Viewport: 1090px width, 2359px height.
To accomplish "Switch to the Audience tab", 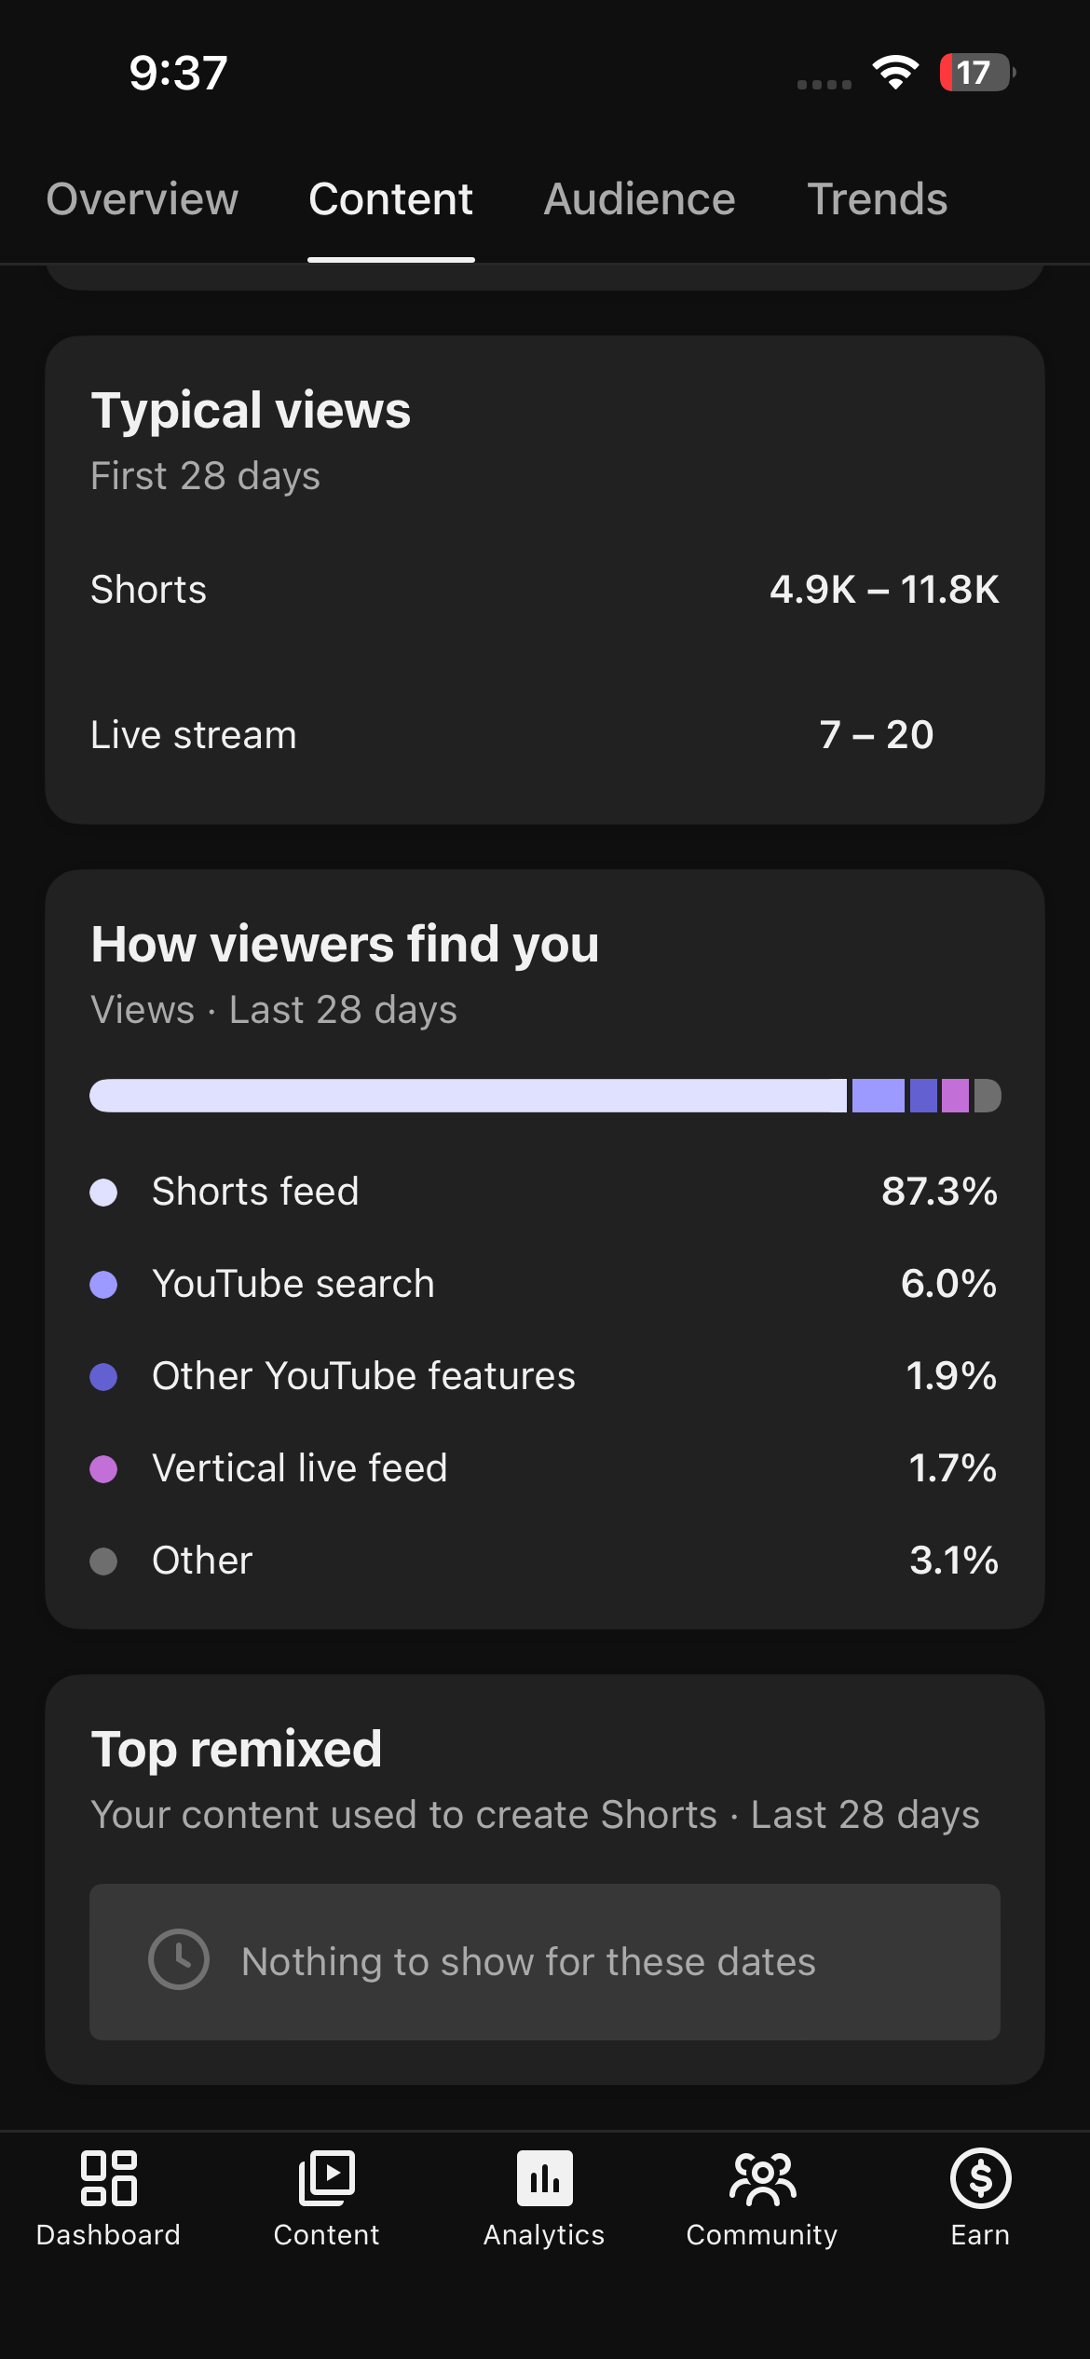I will (x=640, y=199).
